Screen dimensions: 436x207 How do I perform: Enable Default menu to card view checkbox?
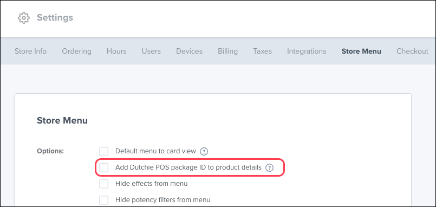103,151
